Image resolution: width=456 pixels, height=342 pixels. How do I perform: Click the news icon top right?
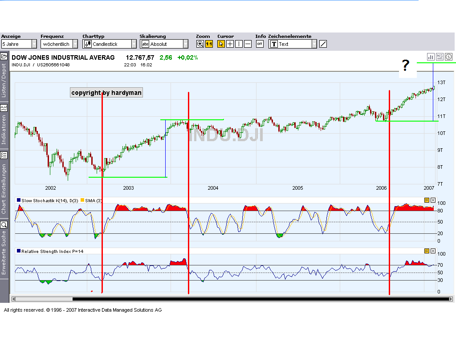440,57
